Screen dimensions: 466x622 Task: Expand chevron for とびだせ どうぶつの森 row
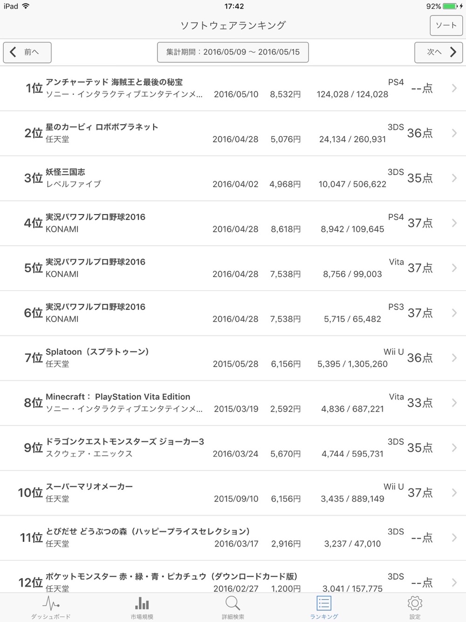point(454,538)
